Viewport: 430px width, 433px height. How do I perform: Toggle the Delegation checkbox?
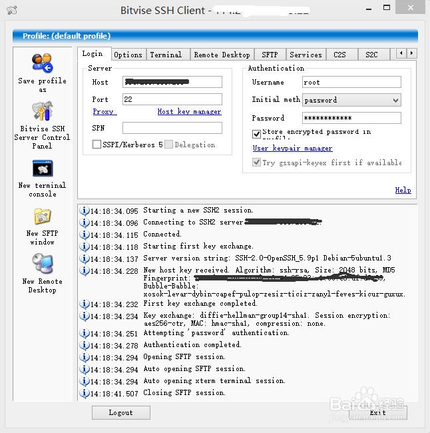click(x=168, y=144)
